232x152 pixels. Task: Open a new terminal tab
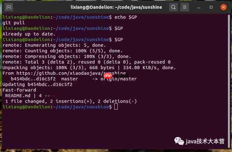click(9, 7)
